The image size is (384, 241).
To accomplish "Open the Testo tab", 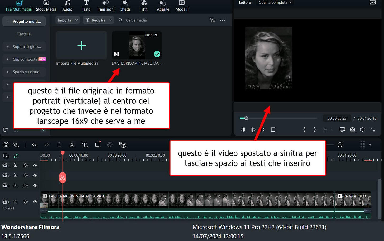I will click(x=86, y=6).
